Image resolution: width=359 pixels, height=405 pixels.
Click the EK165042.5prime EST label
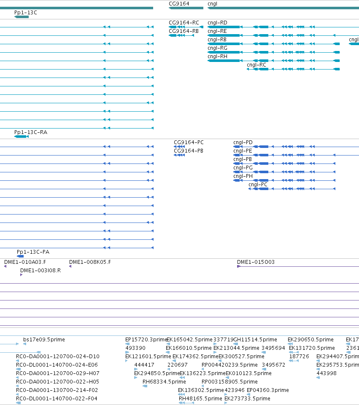tap(189, 339)
